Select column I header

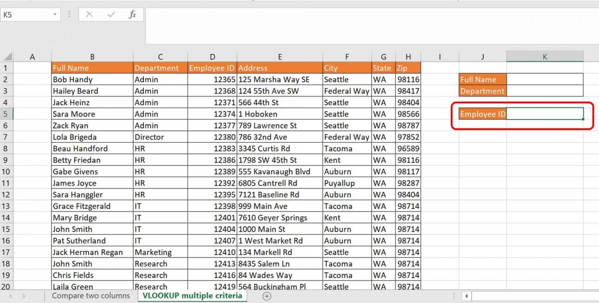[440, 57]
